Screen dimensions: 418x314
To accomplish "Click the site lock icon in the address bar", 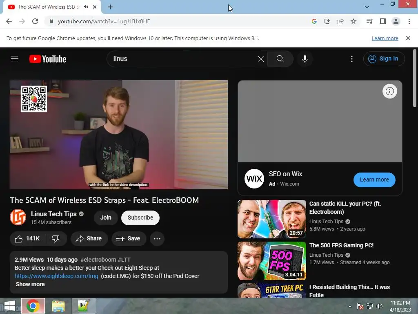I will 51,21.
